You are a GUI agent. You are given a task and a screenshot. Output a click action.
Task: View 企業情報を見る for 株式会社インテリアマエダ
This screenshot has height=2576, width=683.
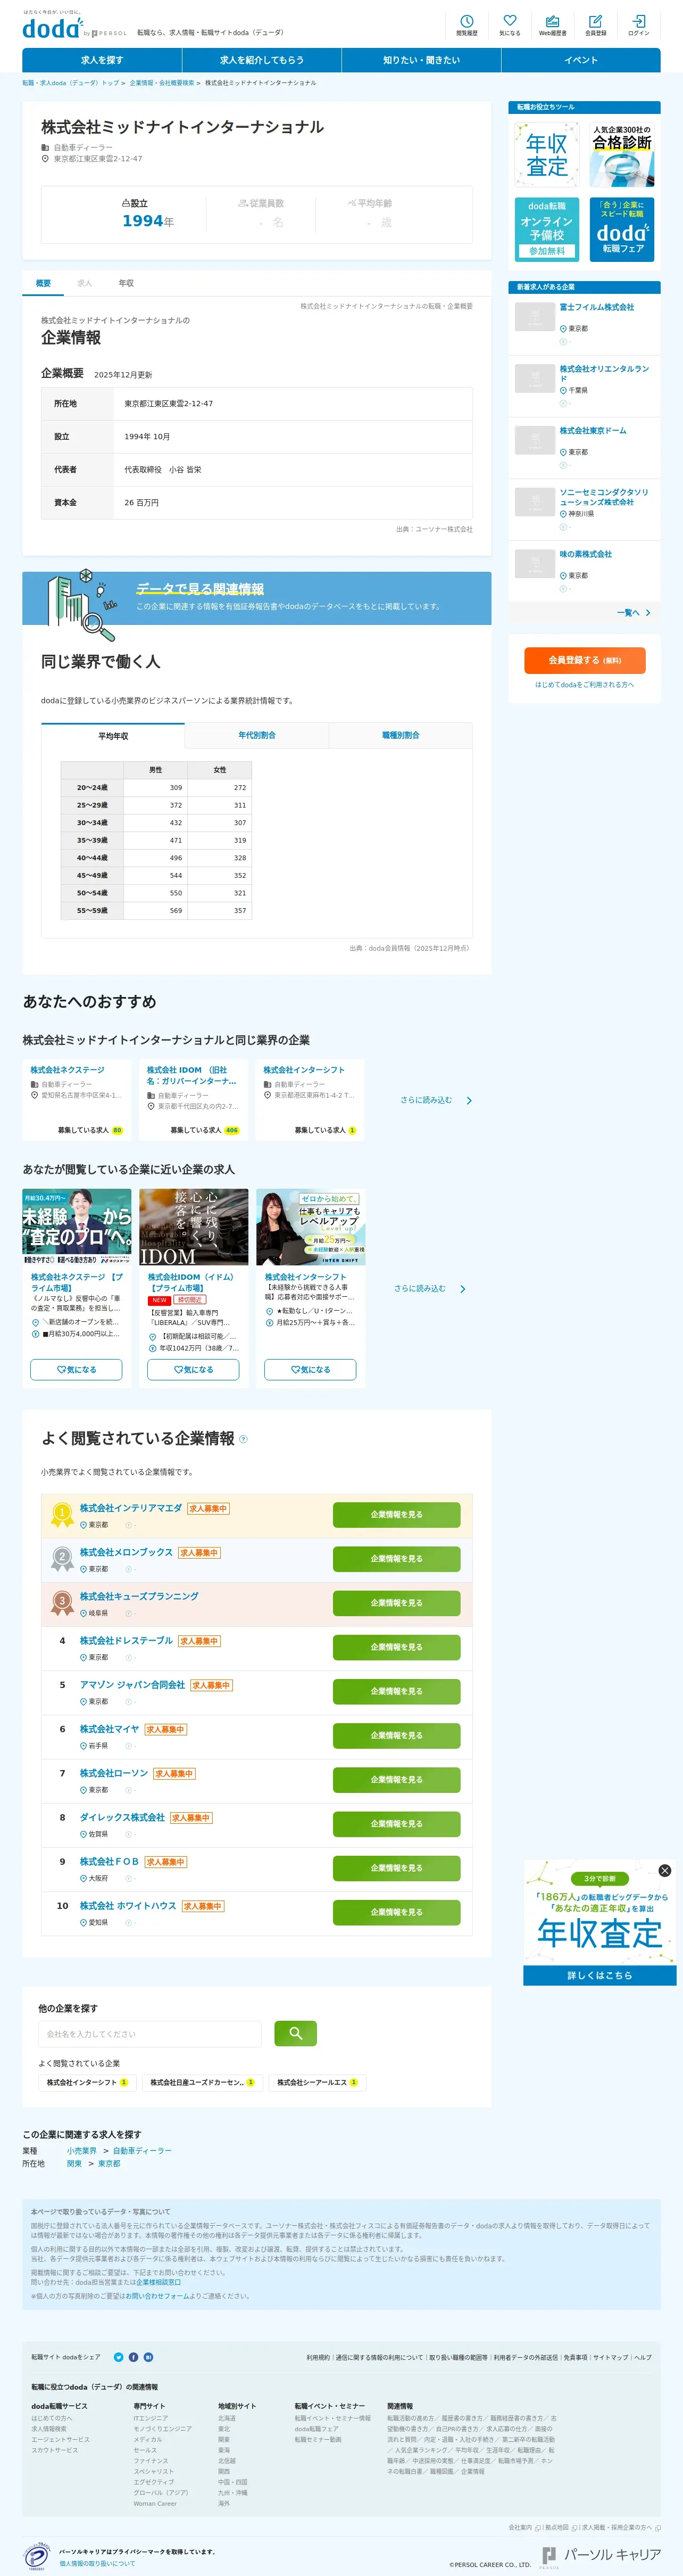point(396,1515)
